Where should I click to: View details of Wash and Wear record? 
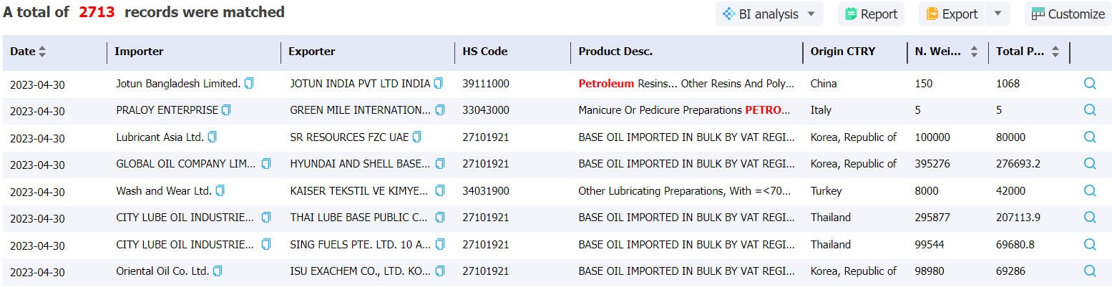pyautogui.click(x=1090, y=191)
